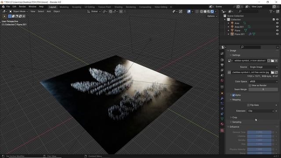Open the Edit menu
281x158 pixels.
click(14, 7)
